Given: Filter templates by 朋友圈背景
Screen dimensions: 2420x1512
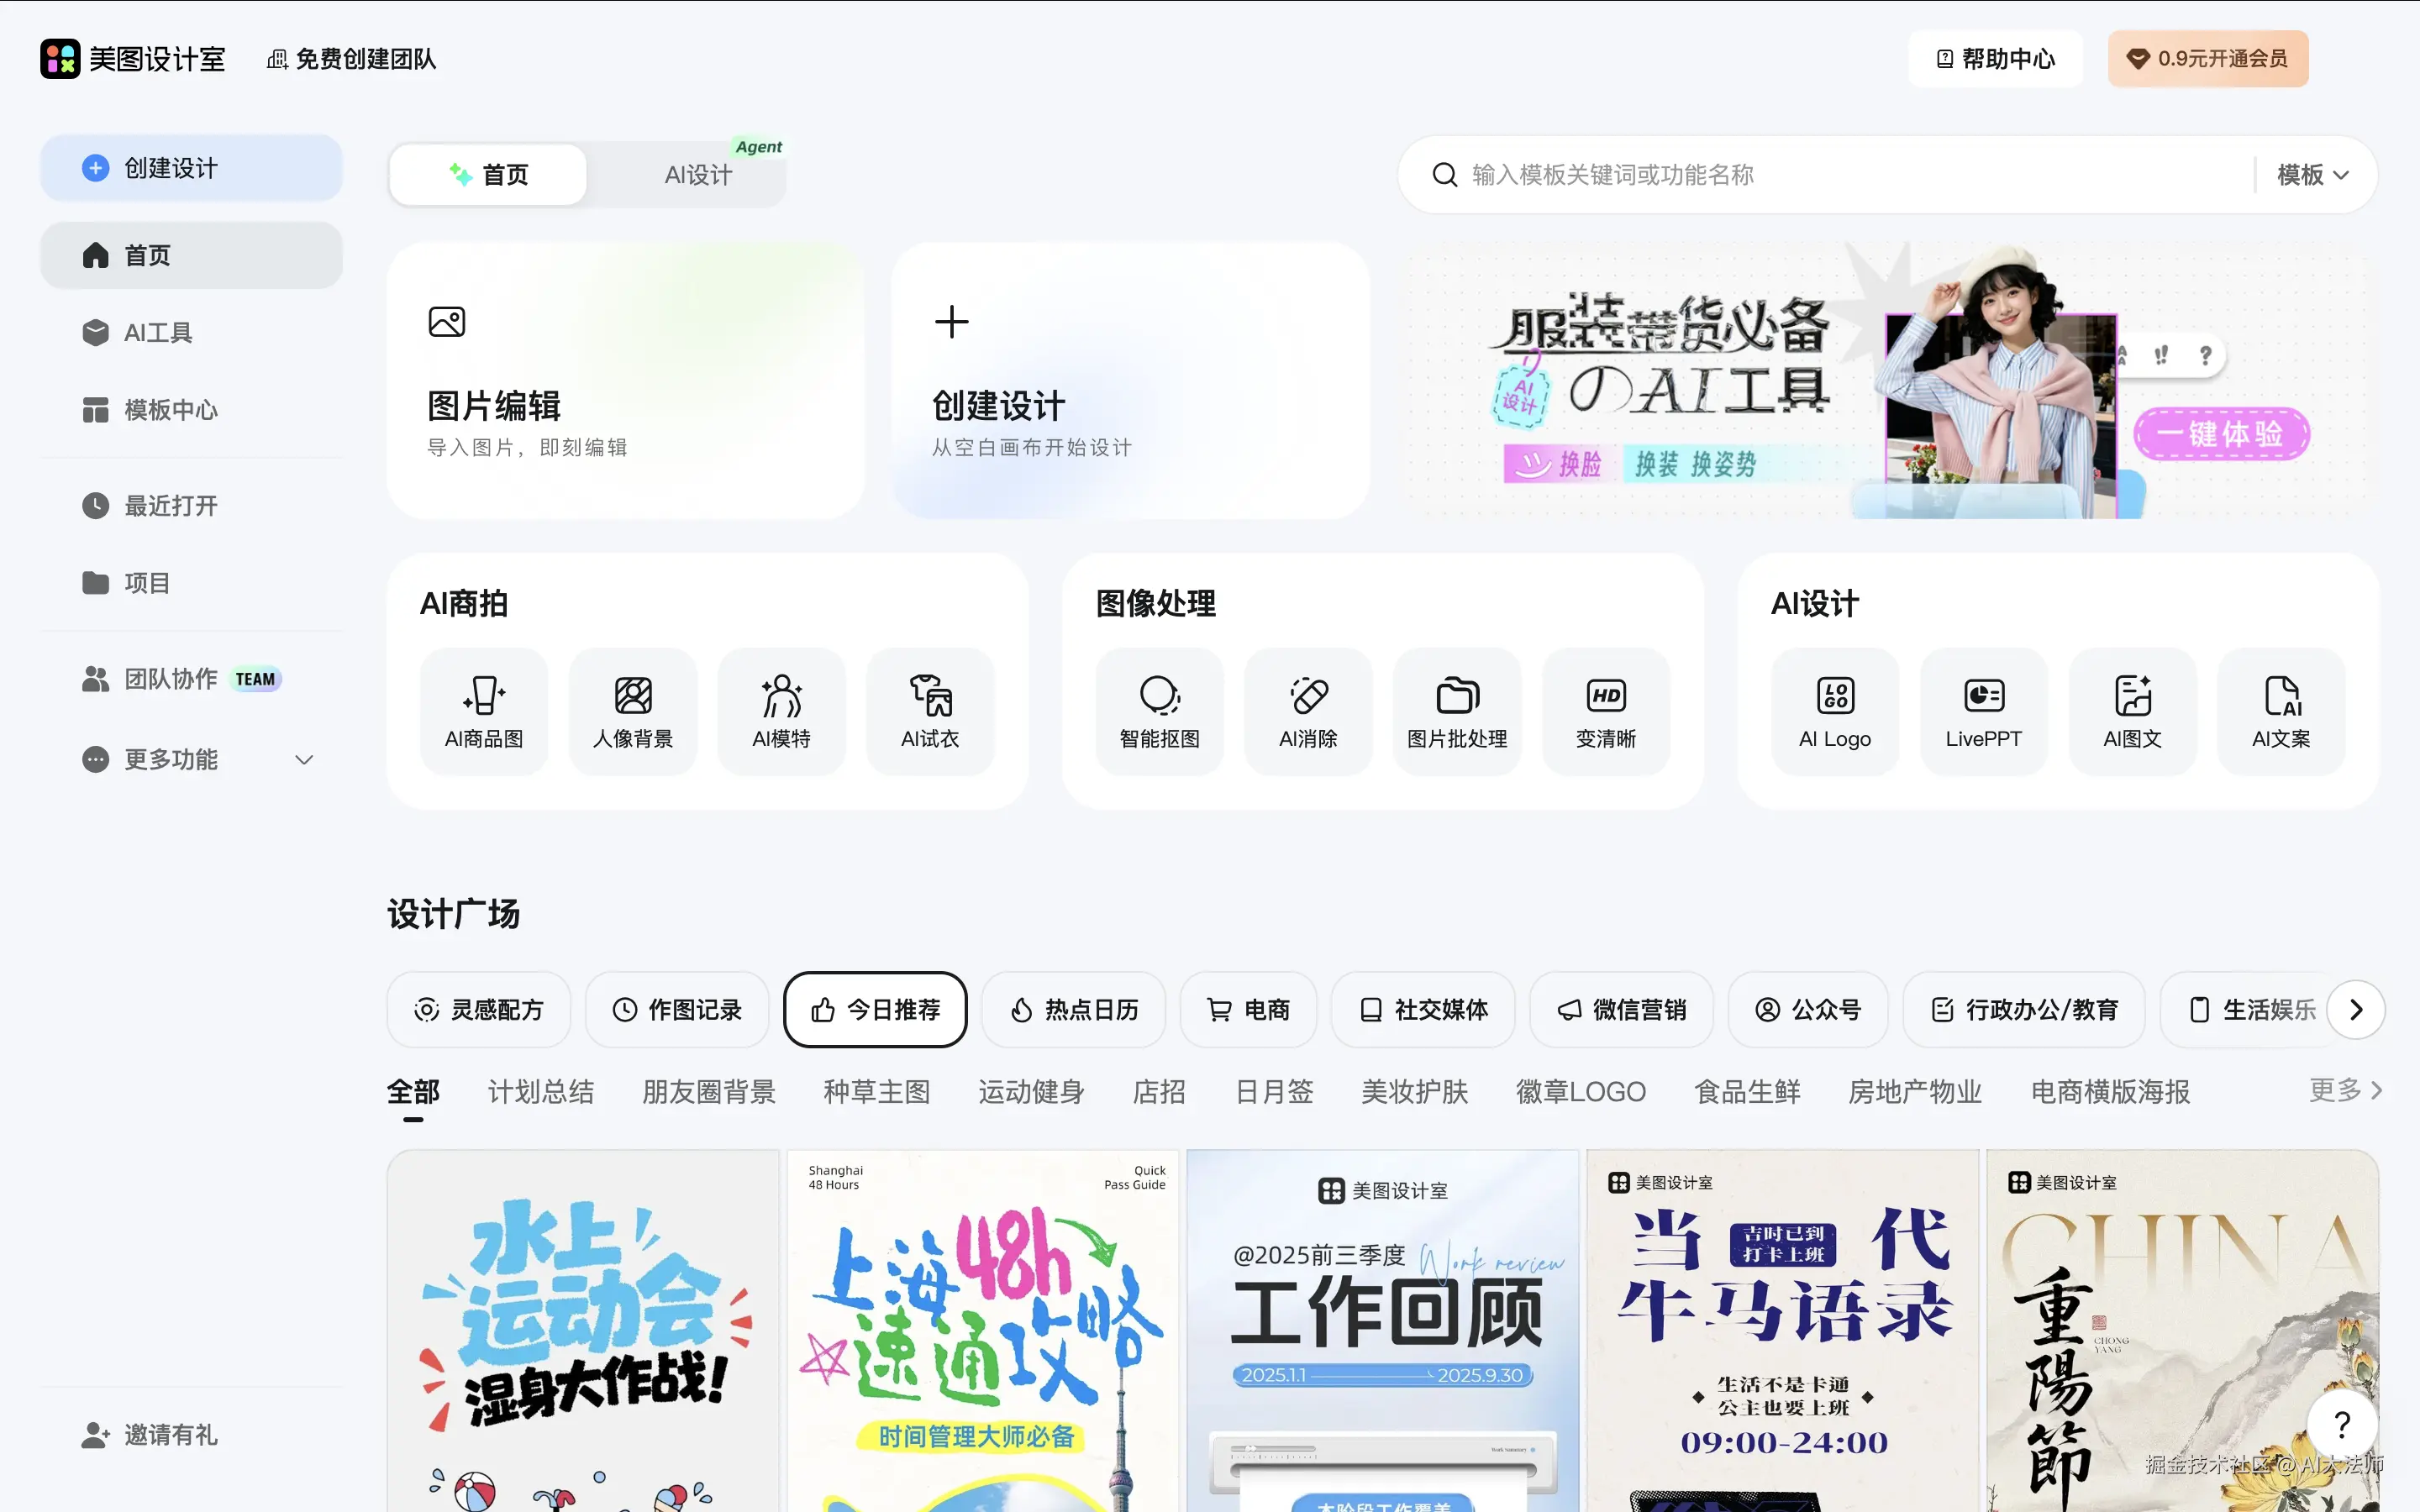Looking at the screenshot, I should (x=708, y=1091).
